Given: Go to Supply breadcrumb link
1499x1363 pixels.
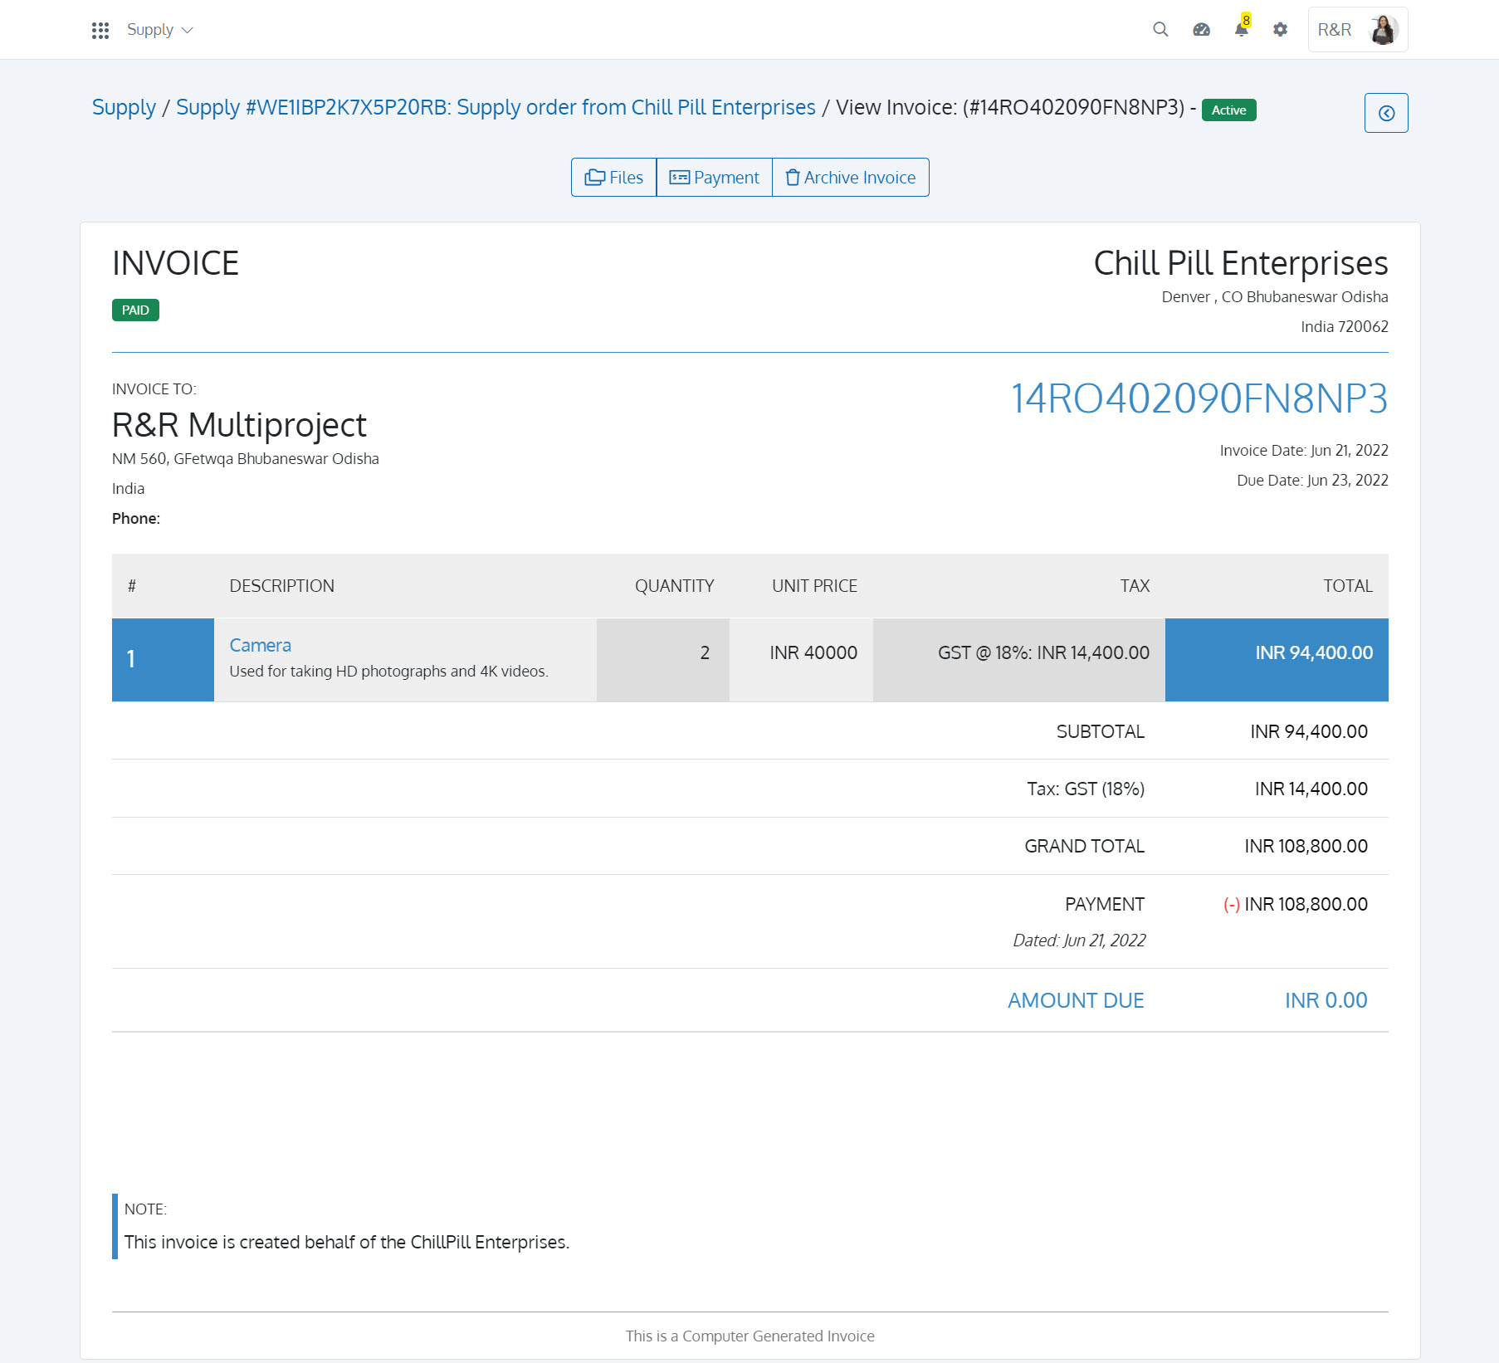Looking at the screenshot, I should [x=124, y=107].
